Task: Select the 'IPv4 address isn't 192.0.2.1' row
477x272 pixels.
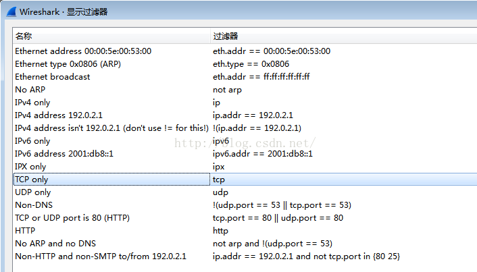Action: click(x=245, y=128)
